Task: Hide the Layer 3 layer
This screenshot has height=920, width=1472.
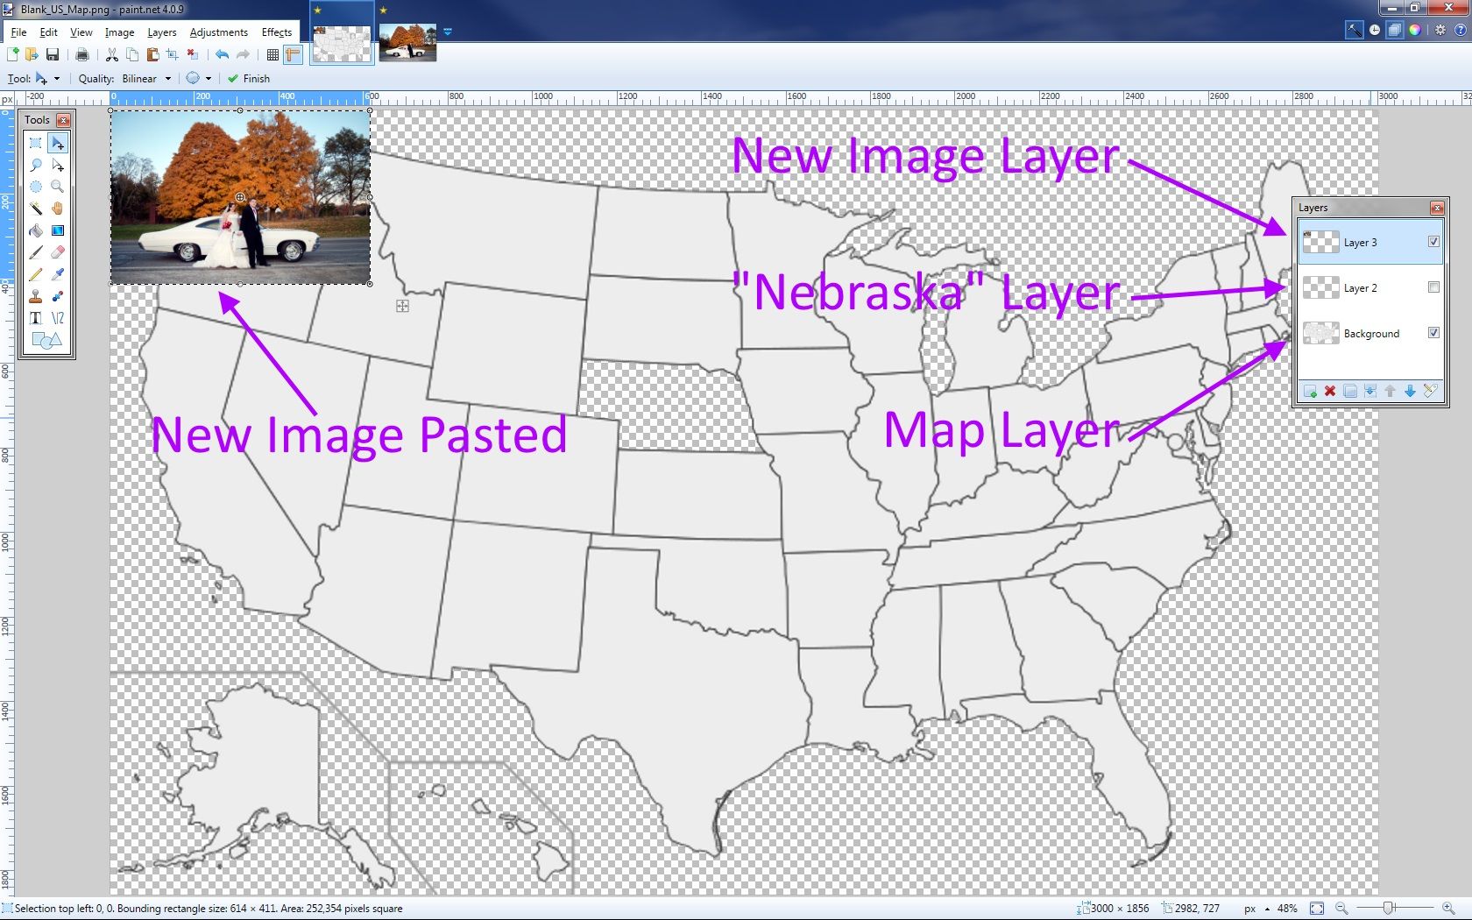Action: tap(1433, 241)
